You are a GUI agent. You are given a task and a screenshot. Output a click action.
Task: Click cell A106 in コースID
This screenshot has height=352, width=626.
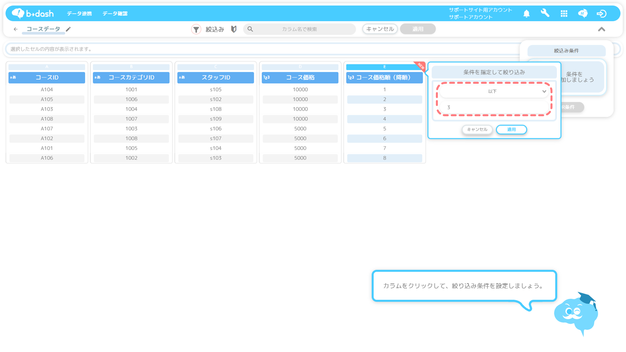(x=47, y=158)
